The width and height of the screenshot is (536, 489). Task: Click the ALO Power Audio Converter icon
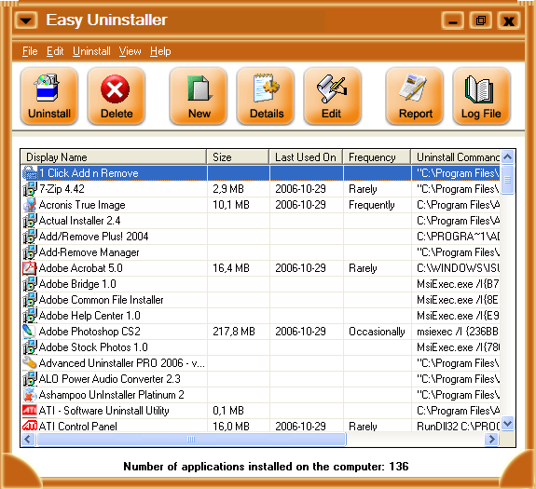(x=30, y=379)
